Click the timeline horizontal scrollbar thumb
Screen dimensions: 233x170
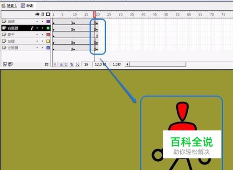158,64
